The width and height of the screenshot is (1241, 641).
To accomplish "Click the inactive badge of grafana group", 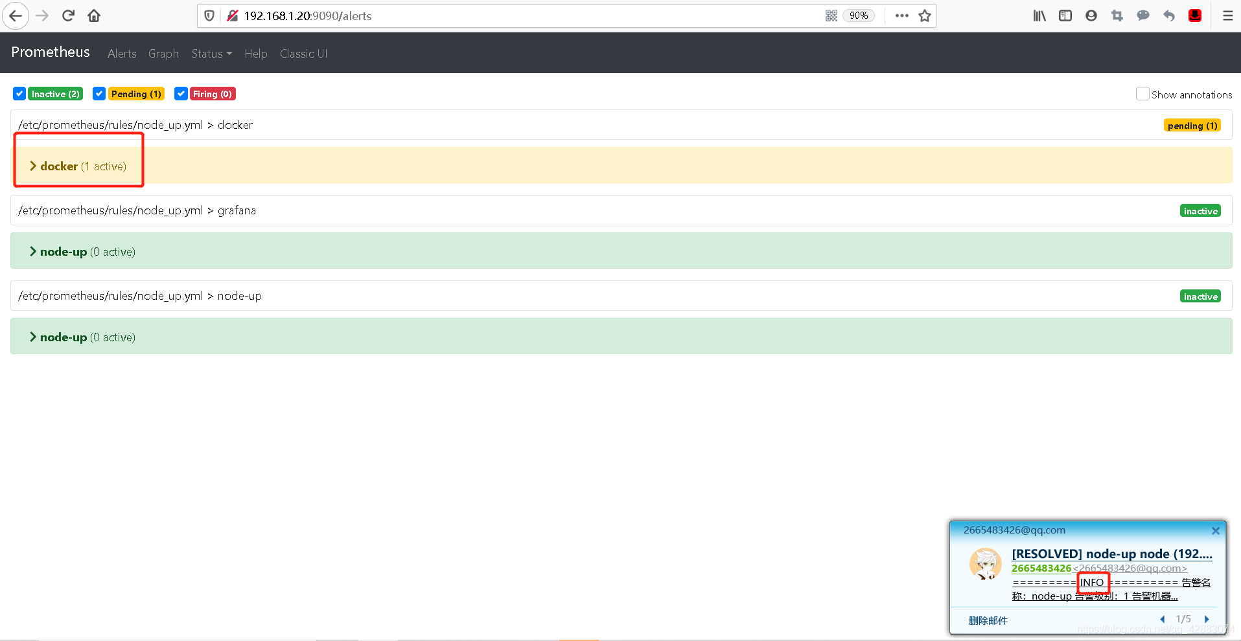I will pyautogui.click(x=1200, y=211).
